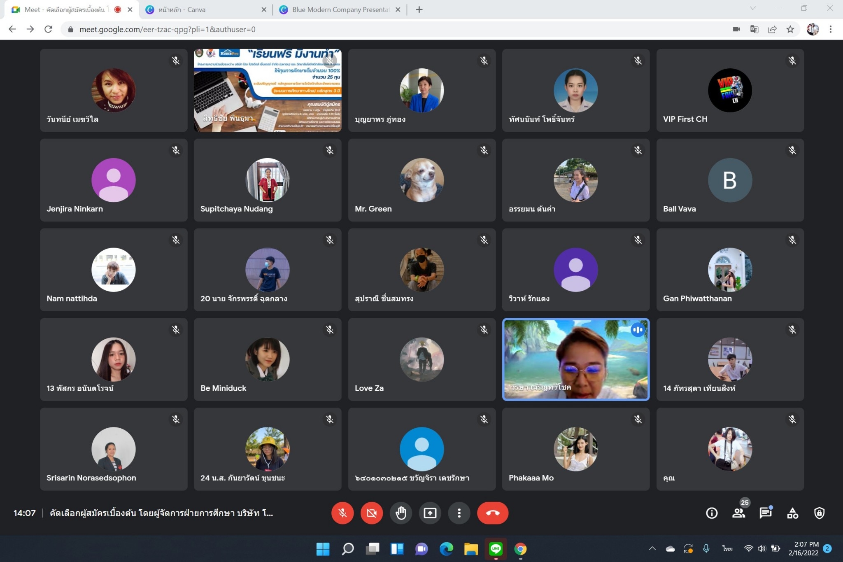The height and width of the screenshot is (562, 843).
Task: Toggle the microphone mute button
Action: [x=342, y=513]
